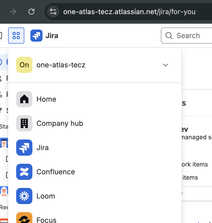This screenshot has height=223, width=212.
Task: Open the Atlassian app switcher grid icon
Action: click(16, 36)
